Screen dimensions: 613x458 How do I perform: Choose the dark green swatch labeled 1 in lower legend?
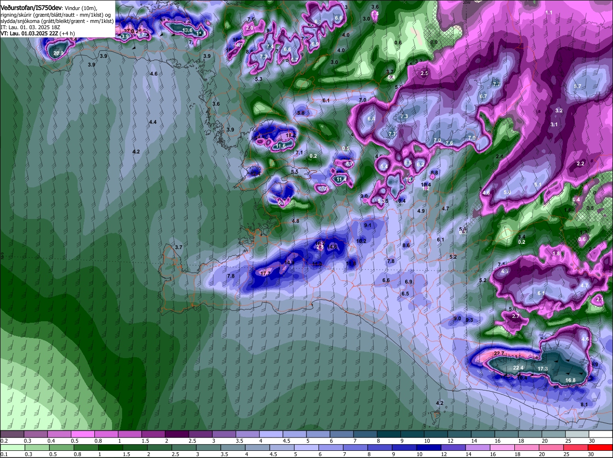pos(111,447)
